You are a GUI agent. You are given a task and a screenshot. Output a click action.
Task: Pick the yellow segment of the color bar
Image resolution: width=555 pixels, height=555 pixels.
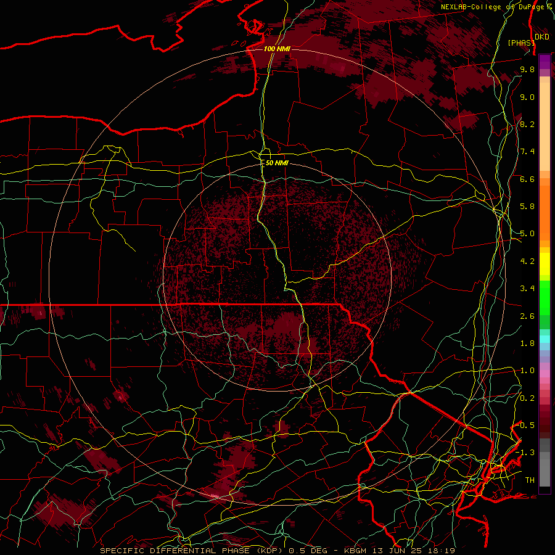[x=545, y=264]
